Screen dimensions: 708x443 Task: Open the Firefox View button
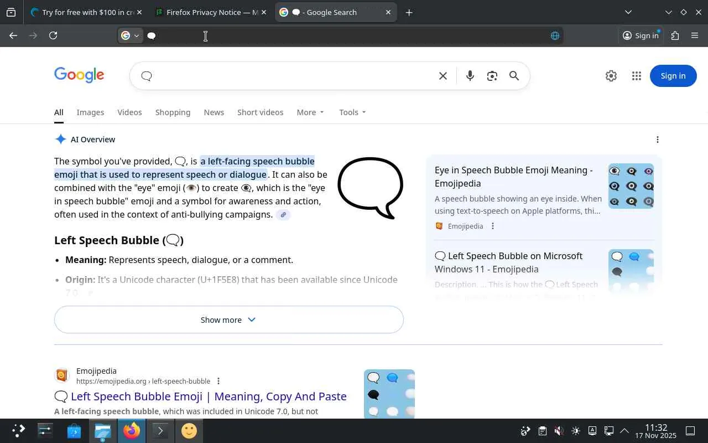tap(11, 12)
